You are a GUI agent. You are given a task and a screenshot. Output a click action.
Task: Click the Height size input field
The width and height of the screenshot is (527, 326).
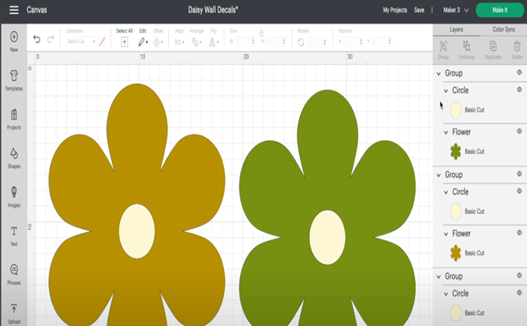276,42
